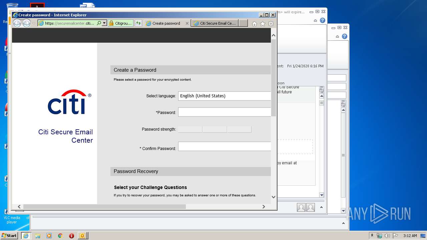Open the recent pages dropdown arrow

pyautogui.click(x=34, y=23)
